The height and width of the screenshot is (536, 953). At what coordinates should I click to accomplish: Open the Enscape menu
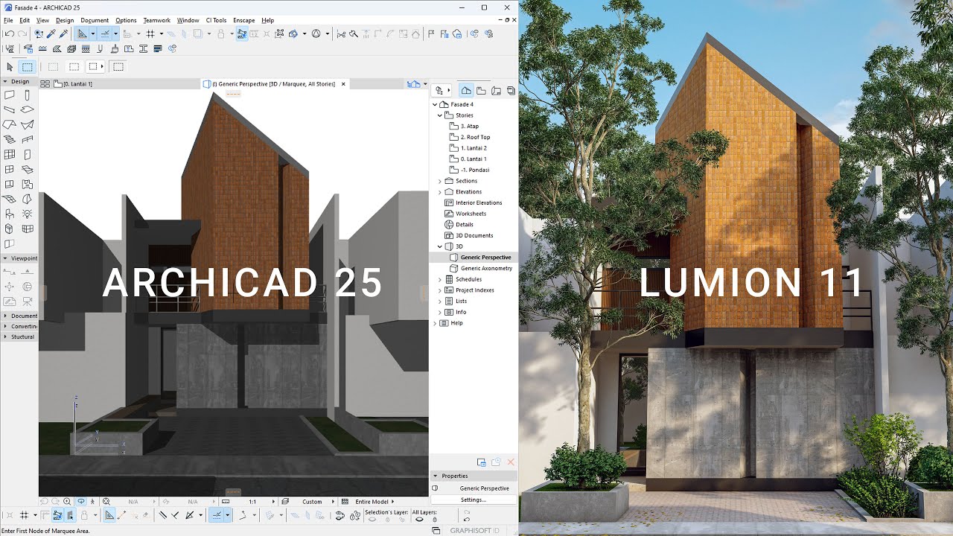coord(243,20)
